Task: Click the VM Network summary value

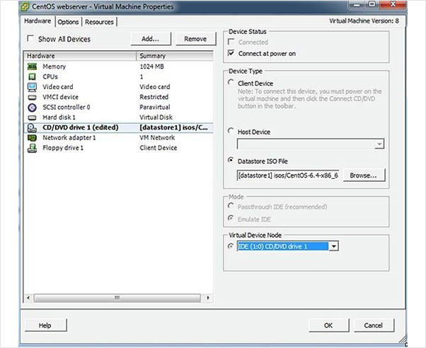Action: [x=157, y=138]
